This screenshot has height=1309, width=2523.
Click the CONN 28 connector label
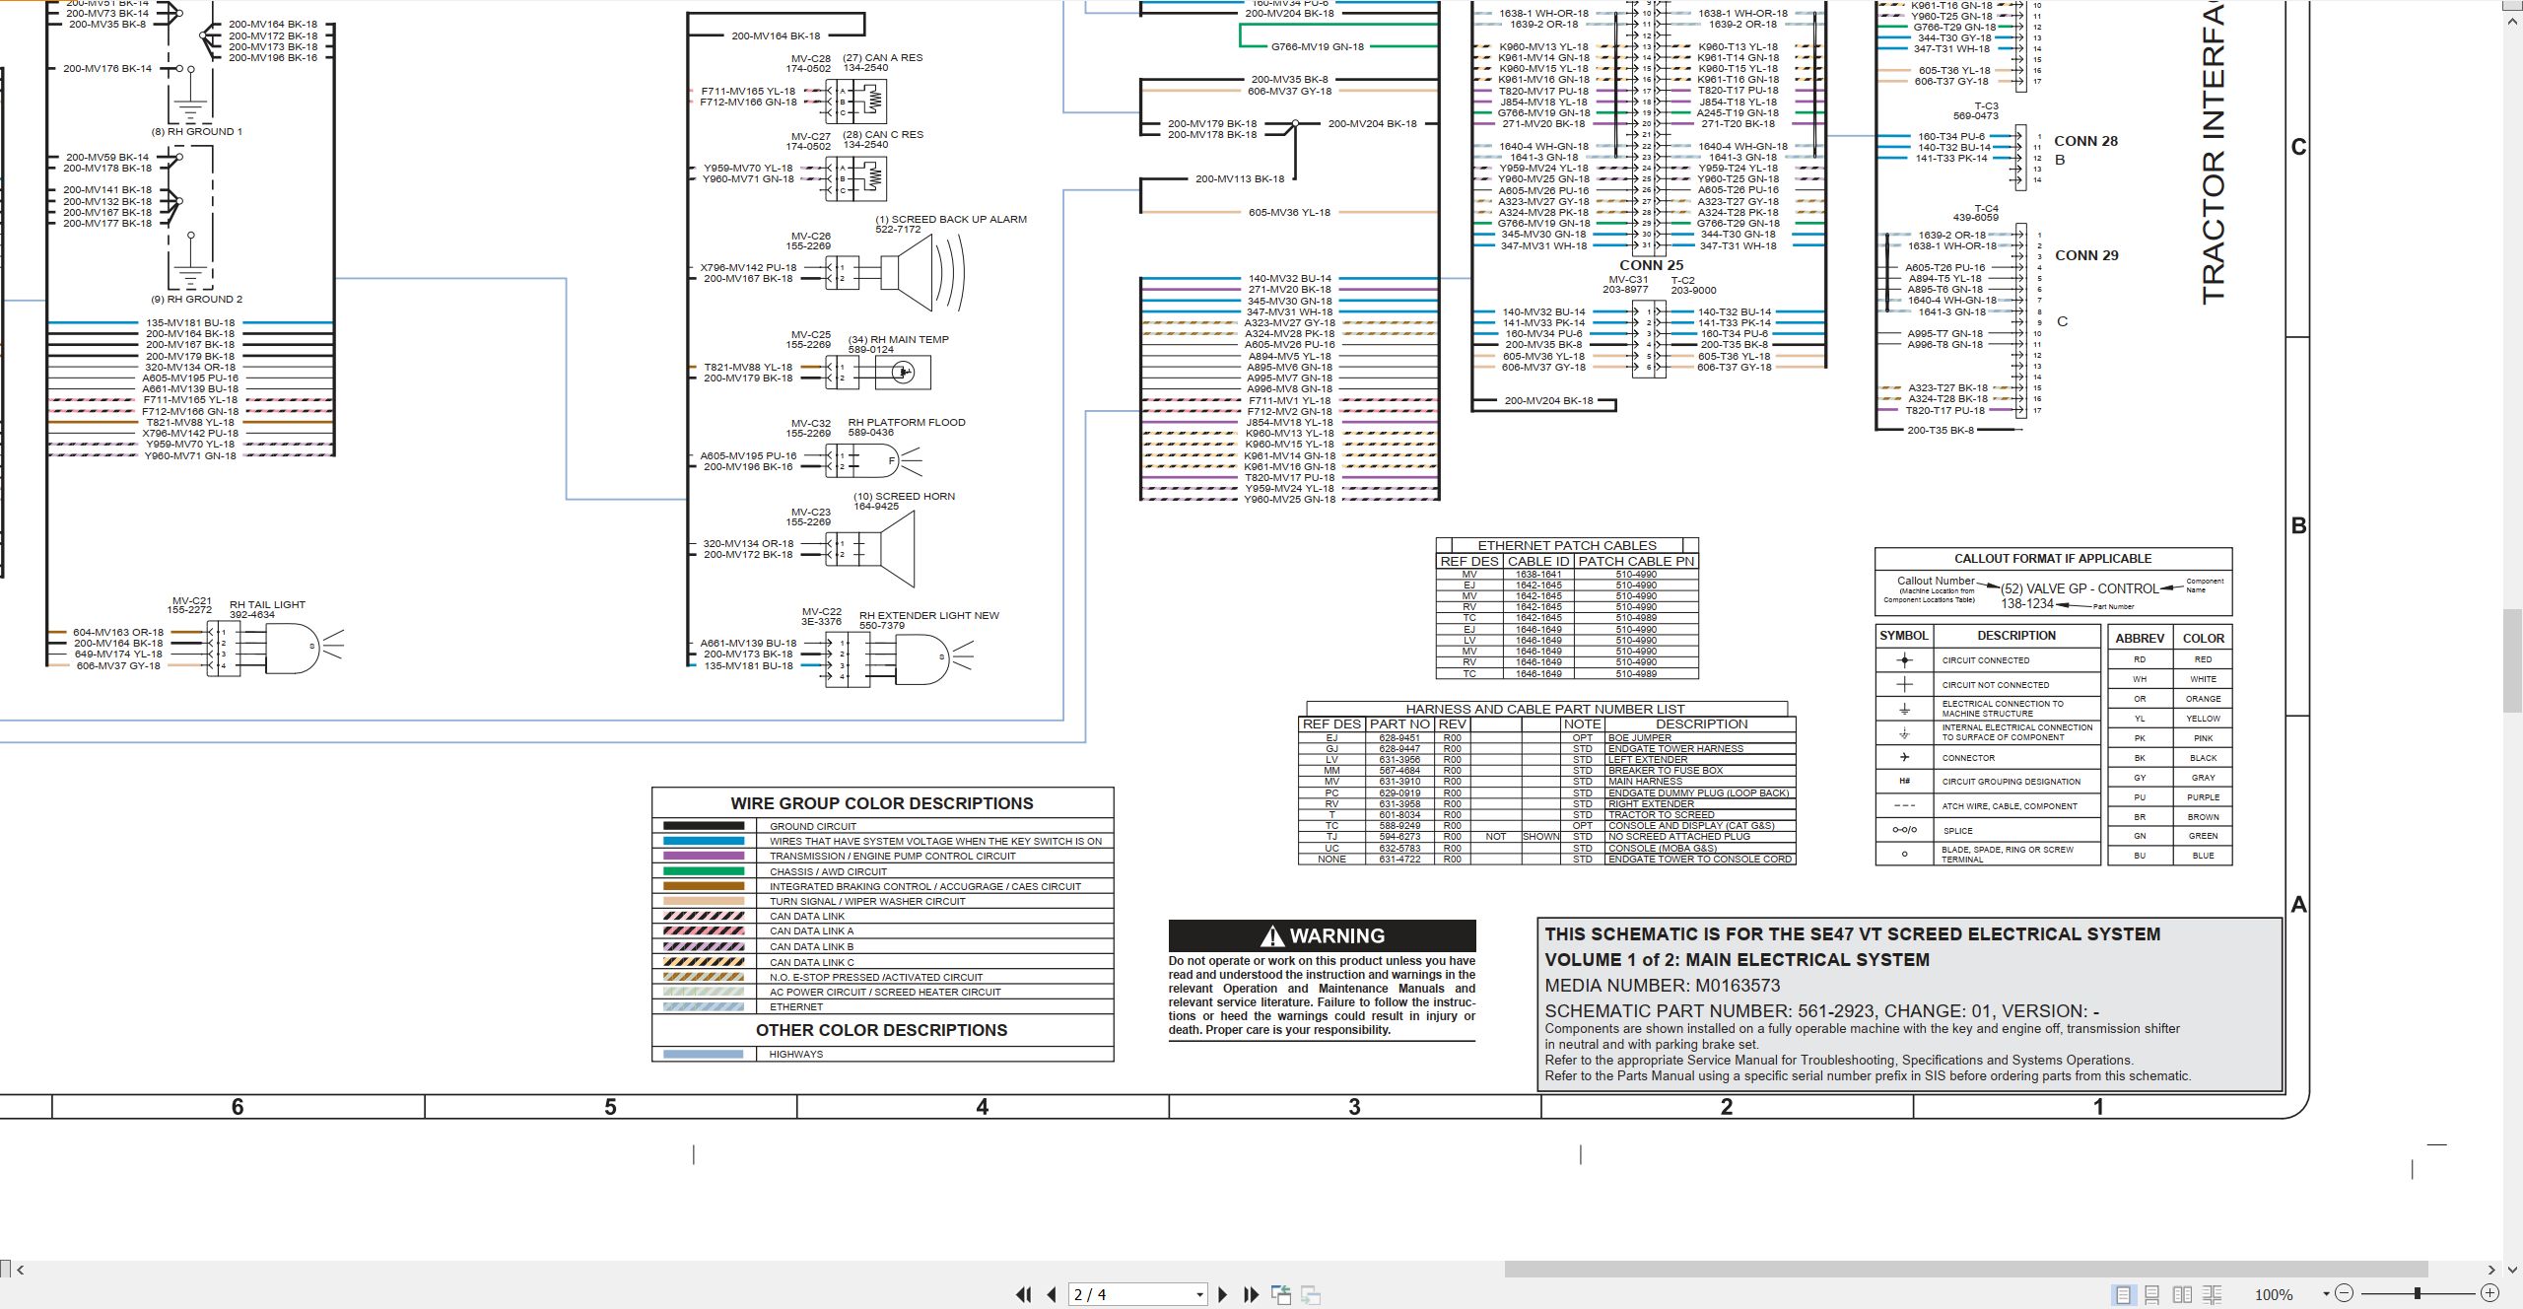[x=2085, y=141]
